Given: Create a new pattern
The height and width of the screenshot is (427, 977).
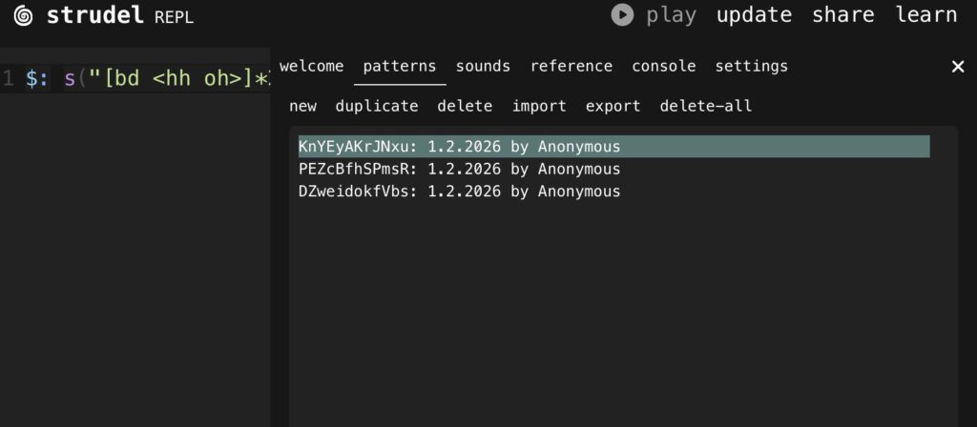Looking at the screenshot, I should [302, 107].
